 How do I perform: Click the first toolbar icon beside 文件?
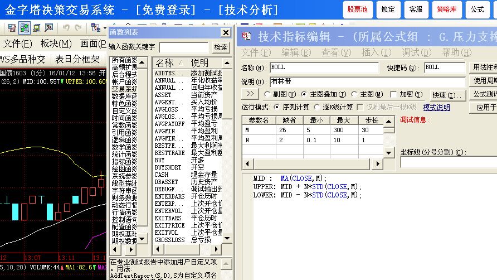(x=12, y=28)
